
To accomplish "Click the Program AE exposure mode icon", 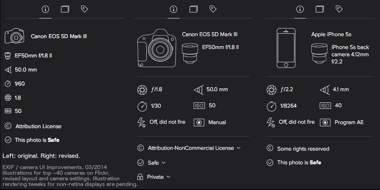I will point(325,122).
